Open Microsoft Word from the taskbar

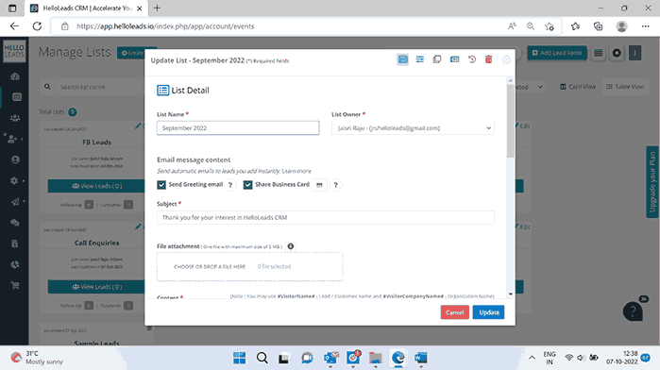click(420, 358)
